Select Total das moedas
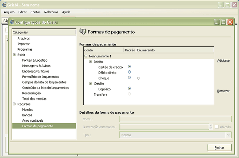 (34, 99)
